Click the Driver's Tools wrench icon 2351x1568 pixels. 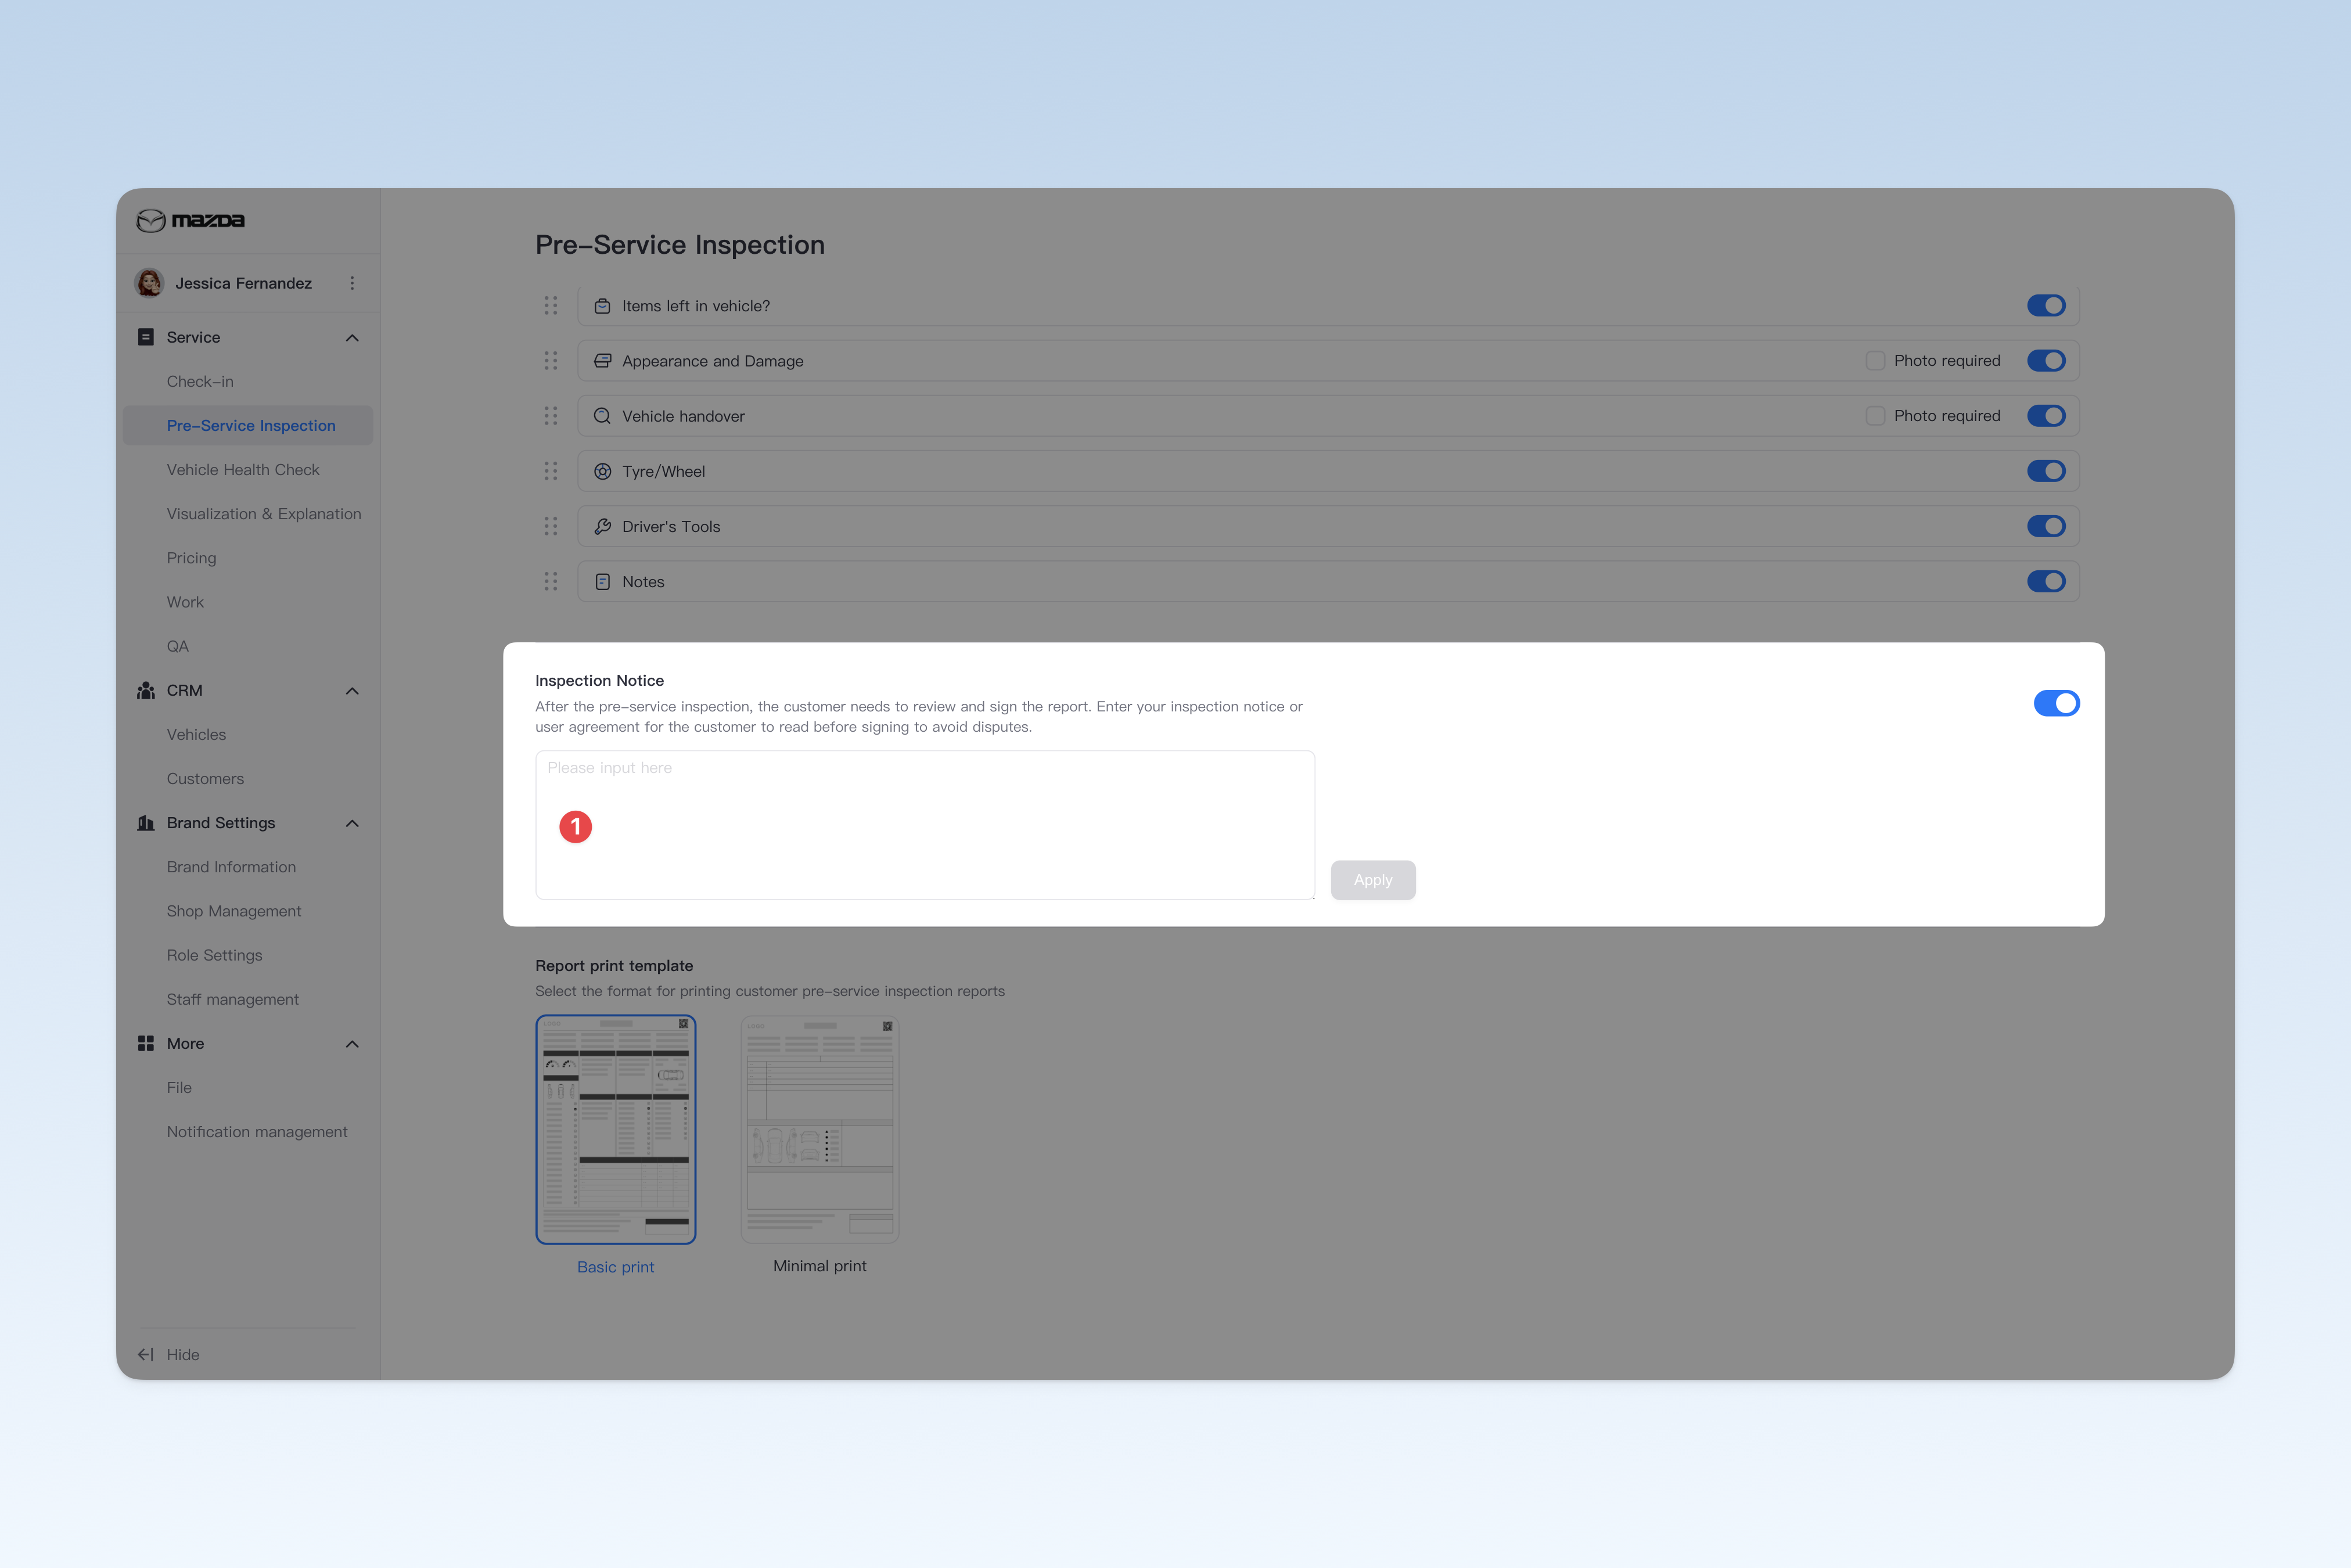[x=602, y=526]
